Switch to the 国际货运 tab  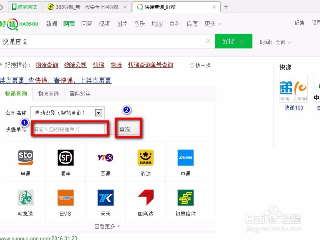pos(80,94)
